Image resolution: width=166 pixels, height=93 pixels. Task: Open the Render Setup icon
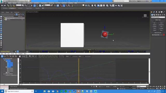[x=110, y=5]
